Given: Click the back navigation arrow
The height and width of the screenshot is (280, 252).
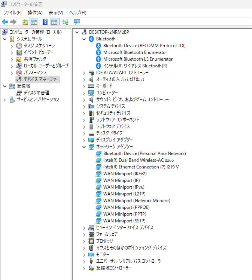Looking at the screenshot, I should pos(4,22).
